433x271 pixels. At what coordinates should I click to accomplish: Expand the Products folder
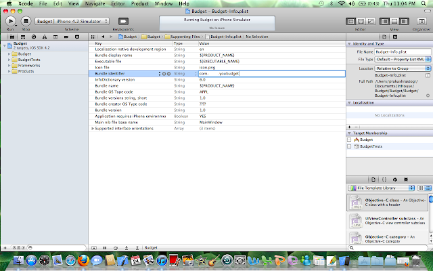[9, 71]
